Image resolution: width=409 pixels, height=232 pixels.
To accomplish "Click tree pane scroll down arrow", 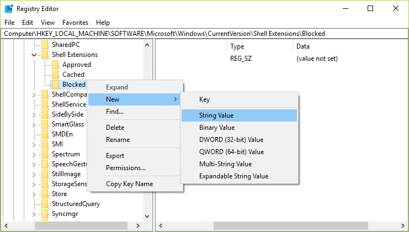I will 147,217.
